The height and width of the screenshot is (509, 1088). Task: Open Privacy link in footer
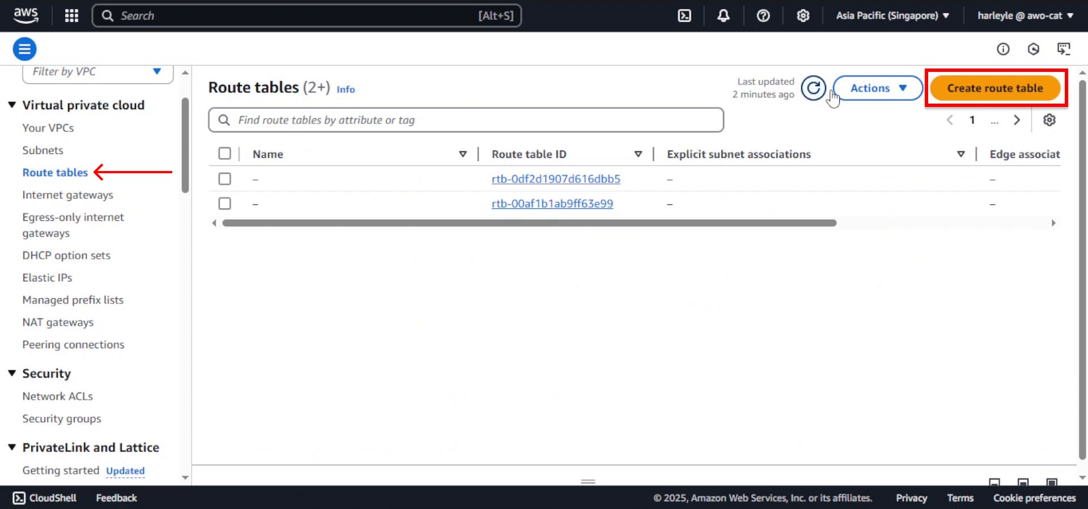coord(911,498)
